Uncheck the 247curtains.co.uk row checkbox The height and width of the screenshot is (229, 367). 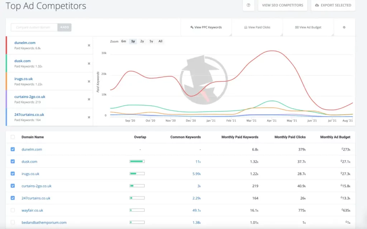point(13,198)
